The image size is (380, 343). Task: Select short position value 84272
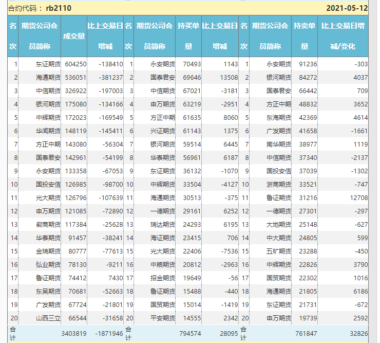pos(308,78)
